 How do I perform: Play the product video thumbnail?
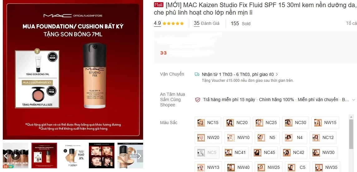(16, 156)
